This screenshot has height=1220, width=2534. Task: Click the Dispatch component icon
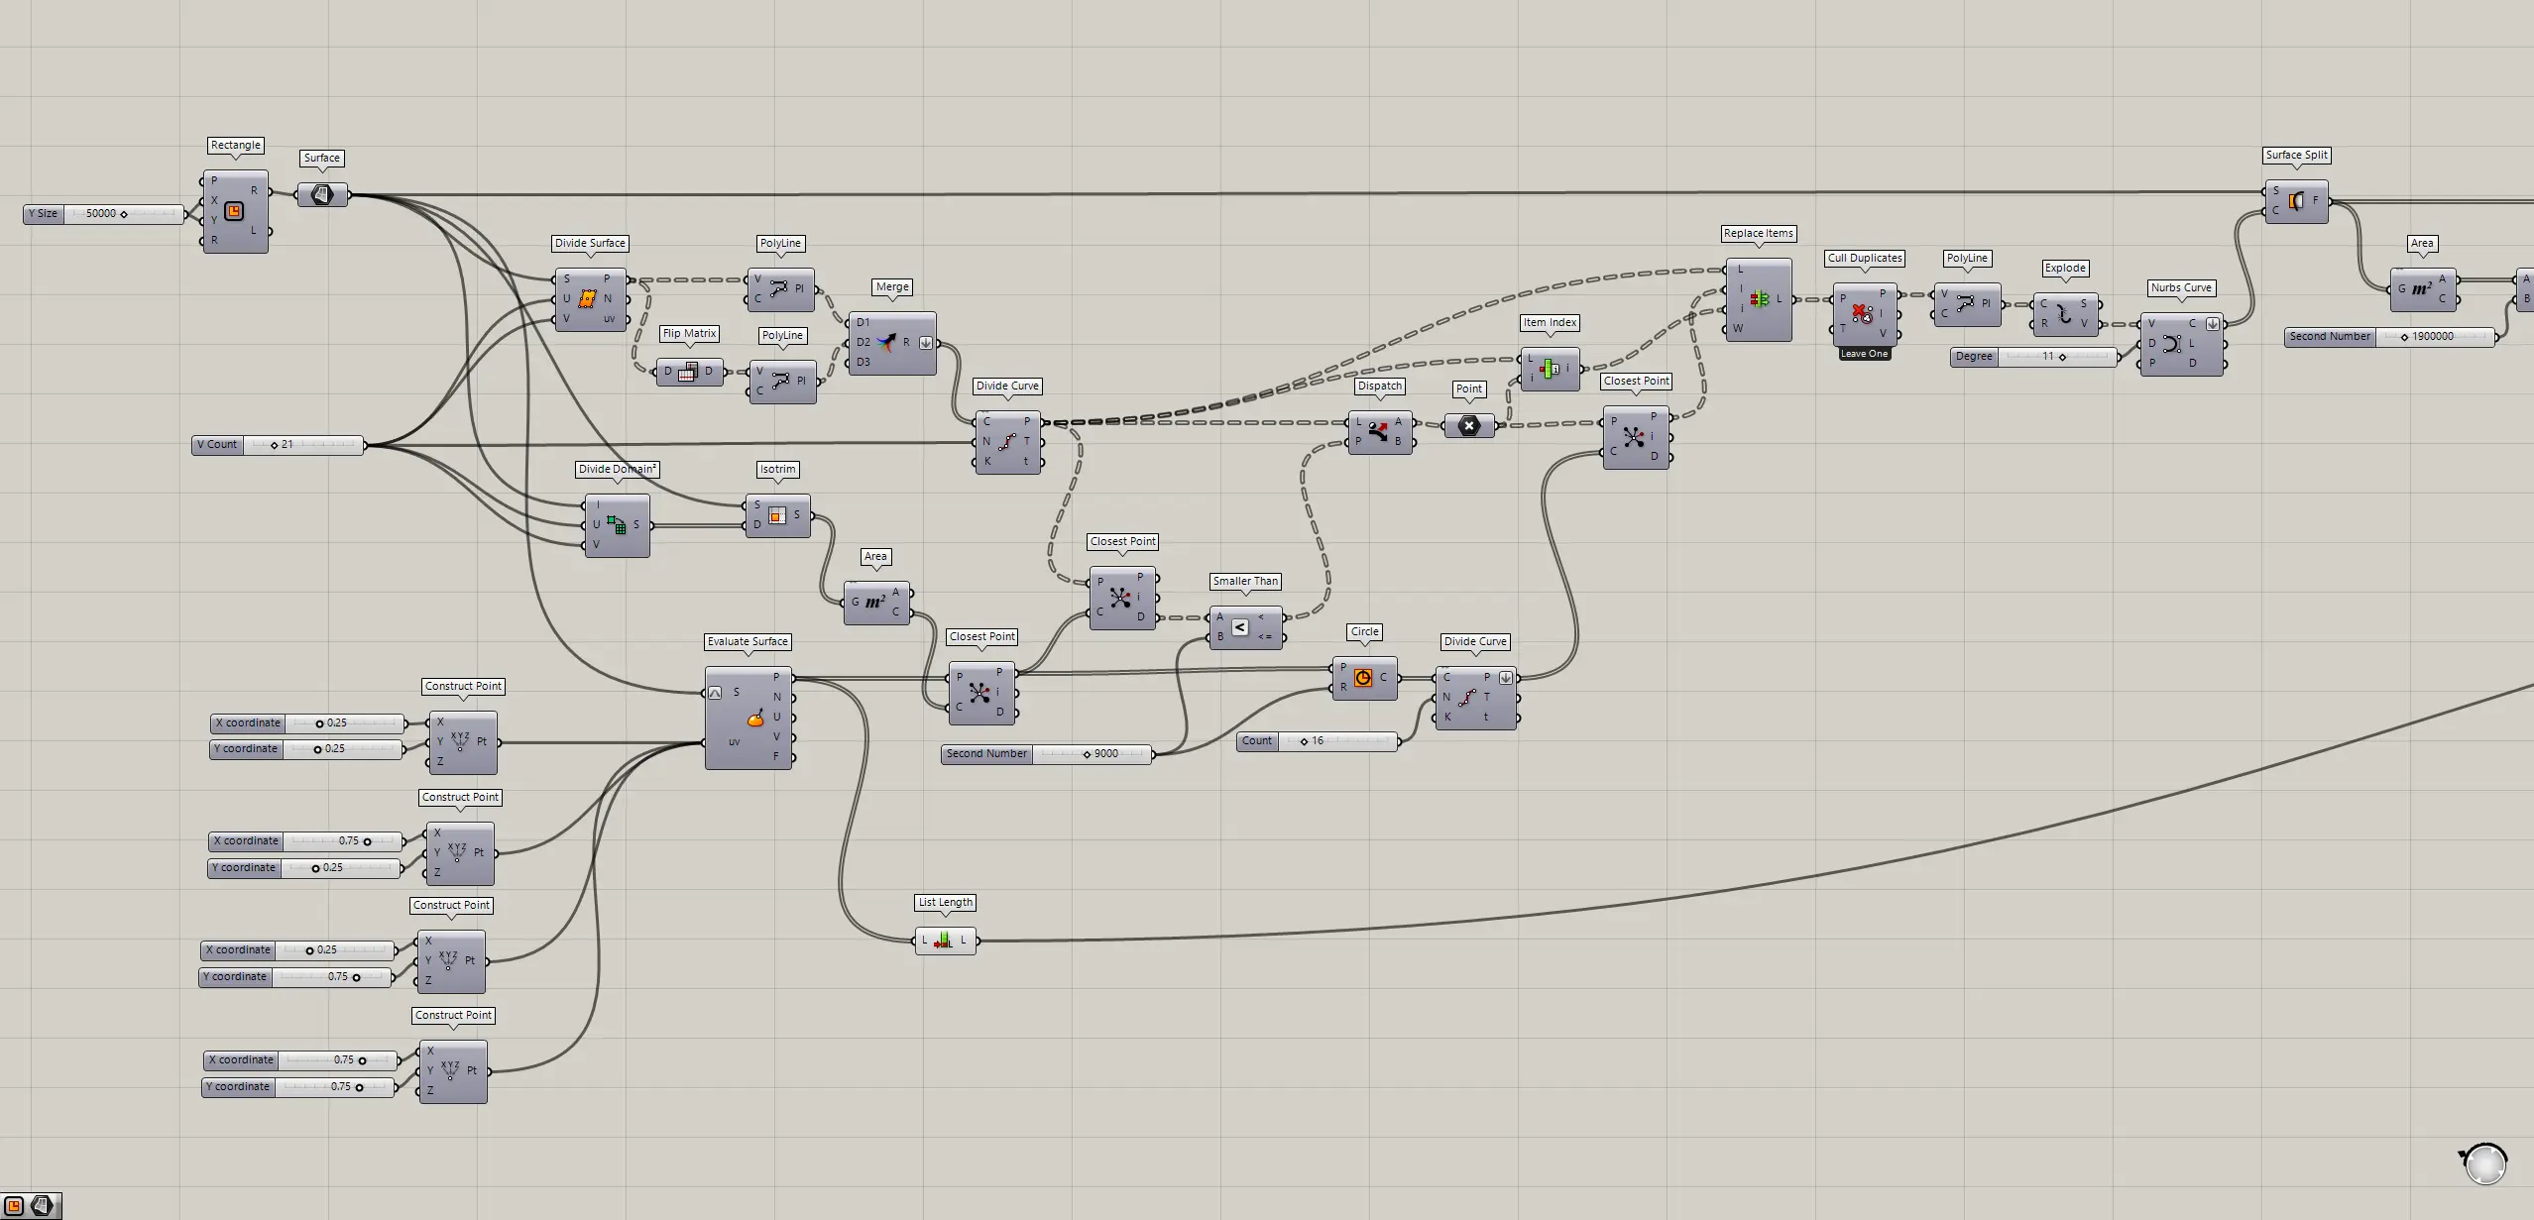[1378, 431]
